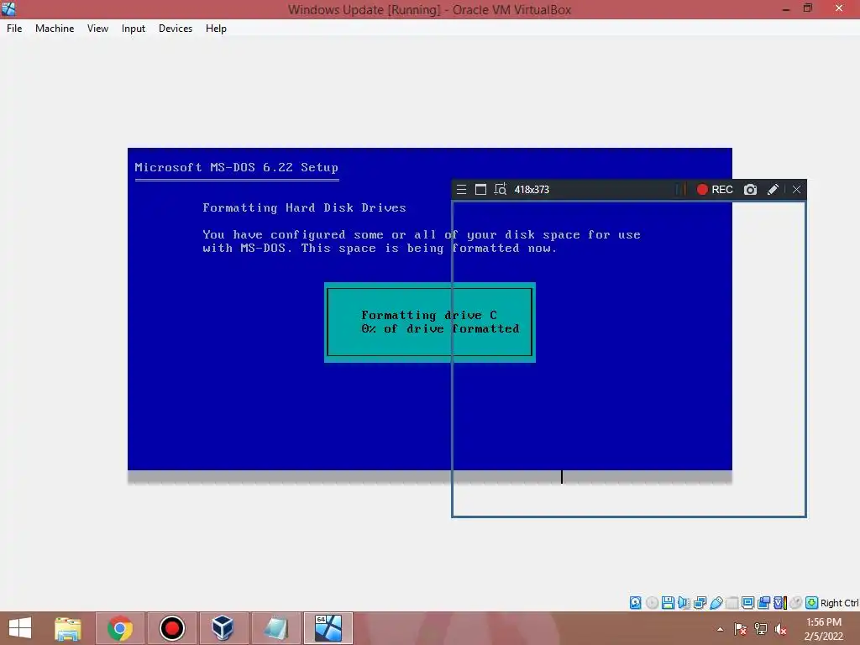The height and width of the screenshot is (645, 860).
Task: Click the 418x373 capture size label
Action: coord(532,190)
